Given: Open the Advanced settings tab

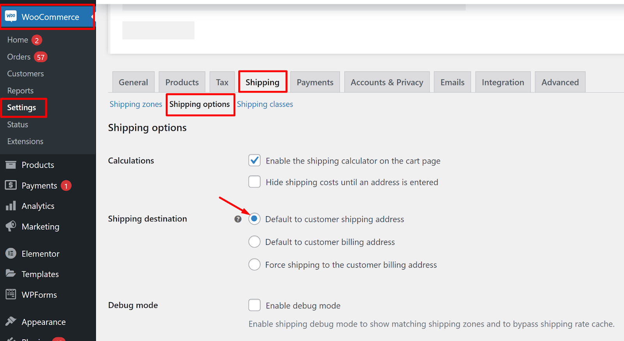Looking at the screenshot, I should pos(560,82).
